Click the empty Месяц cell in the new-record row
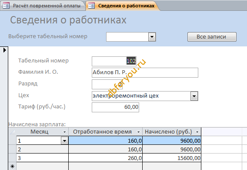The width and height of the screenshot is (247, 170). 42,166
